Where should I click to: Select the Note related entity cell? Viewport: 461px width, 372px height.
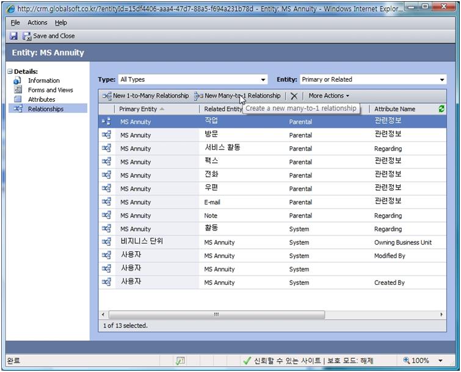(x=211, y=215)
